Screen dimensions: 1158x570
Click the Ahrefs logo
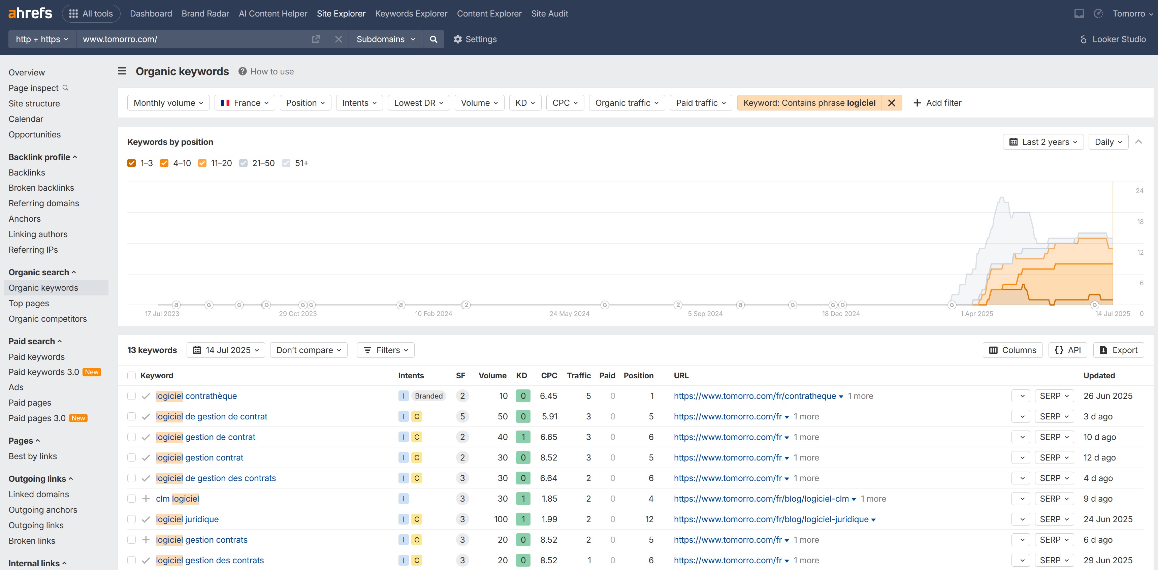click(30, 13)
